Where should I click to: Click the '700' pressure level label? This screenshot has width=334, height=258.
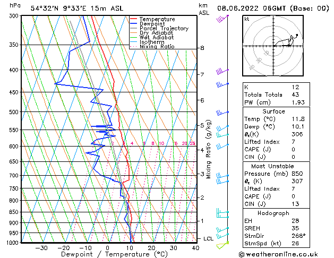pos(15,176)
